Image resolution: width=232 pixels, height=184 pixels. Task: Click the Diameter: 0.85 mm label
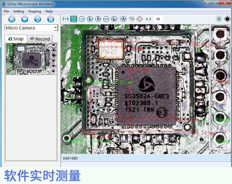coord(110,82)
